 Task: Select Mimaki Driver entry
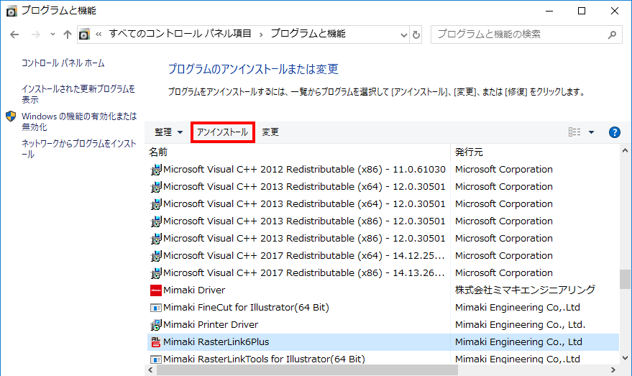383,290
